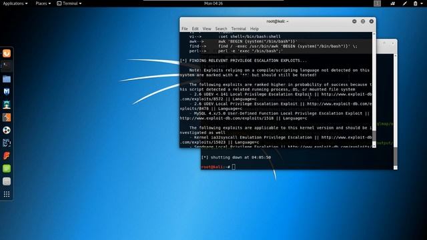
Task: Launch Metasploit from the dock
Action: coord(7,92)
